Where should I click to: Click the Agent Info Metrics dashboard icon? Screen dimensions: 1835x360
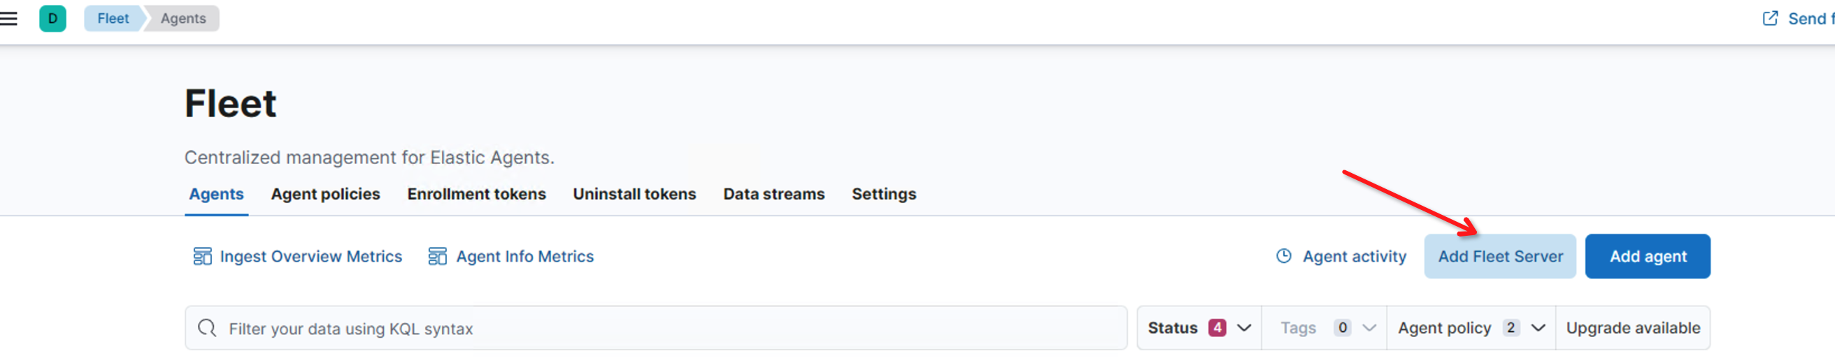click(436, 256)
